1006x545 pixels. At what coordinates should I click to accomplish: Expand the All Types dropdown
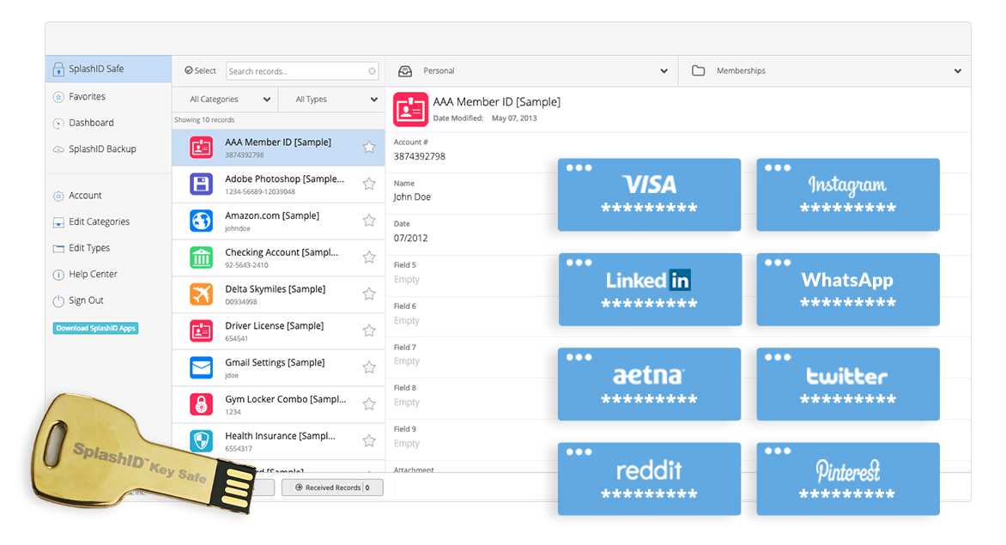331,100
